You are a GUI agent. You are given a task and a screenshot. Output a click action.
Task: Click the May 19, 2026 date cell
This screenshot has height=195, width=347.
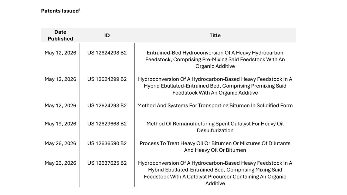[x=60, y=124]
